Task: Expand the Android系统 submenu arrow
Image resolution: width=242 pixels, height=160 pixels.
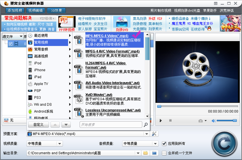Action: coord(70,111)
